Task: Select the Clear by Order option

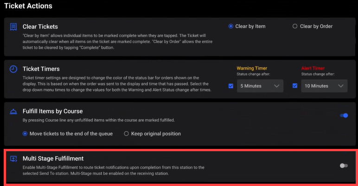Action: pyautogui.click(x=295, y=26)
